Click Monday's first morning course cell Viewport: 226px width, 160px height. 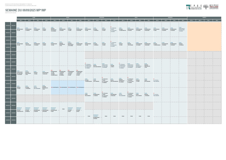point(21,29)
